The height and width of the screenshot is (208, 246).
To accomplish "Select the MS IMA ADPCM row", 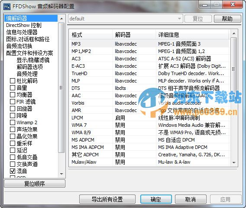I will [x=149, y=147].
